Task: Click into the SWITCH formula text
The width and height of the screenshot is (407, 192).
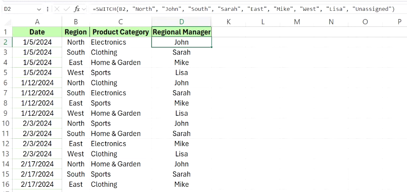Action: pyautogui.click(x=244, y=10)
